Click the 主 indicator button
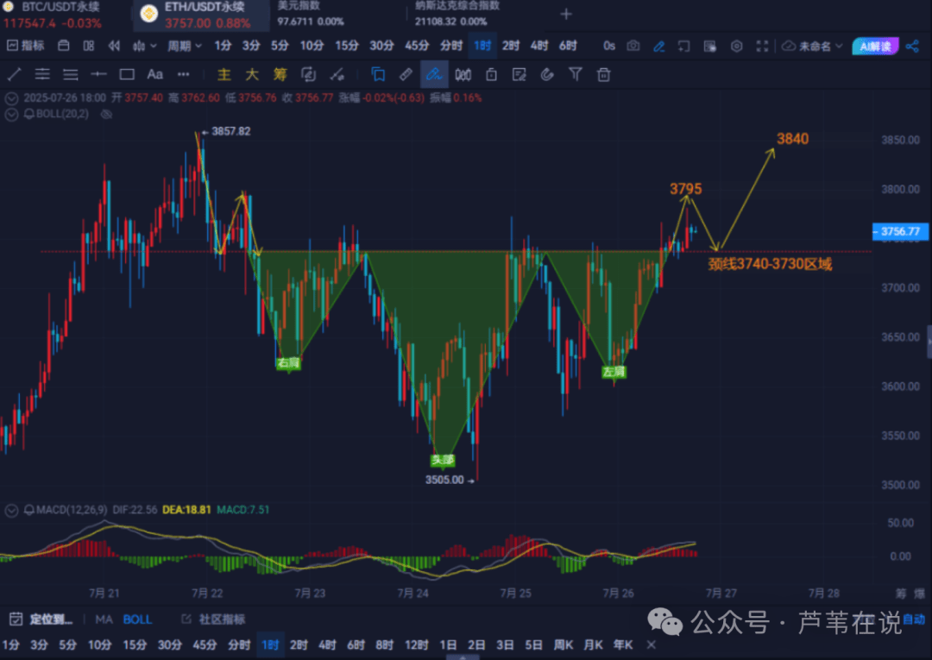Image resolution: width=932 pixels, height=660 pixels. coord(224,74)
